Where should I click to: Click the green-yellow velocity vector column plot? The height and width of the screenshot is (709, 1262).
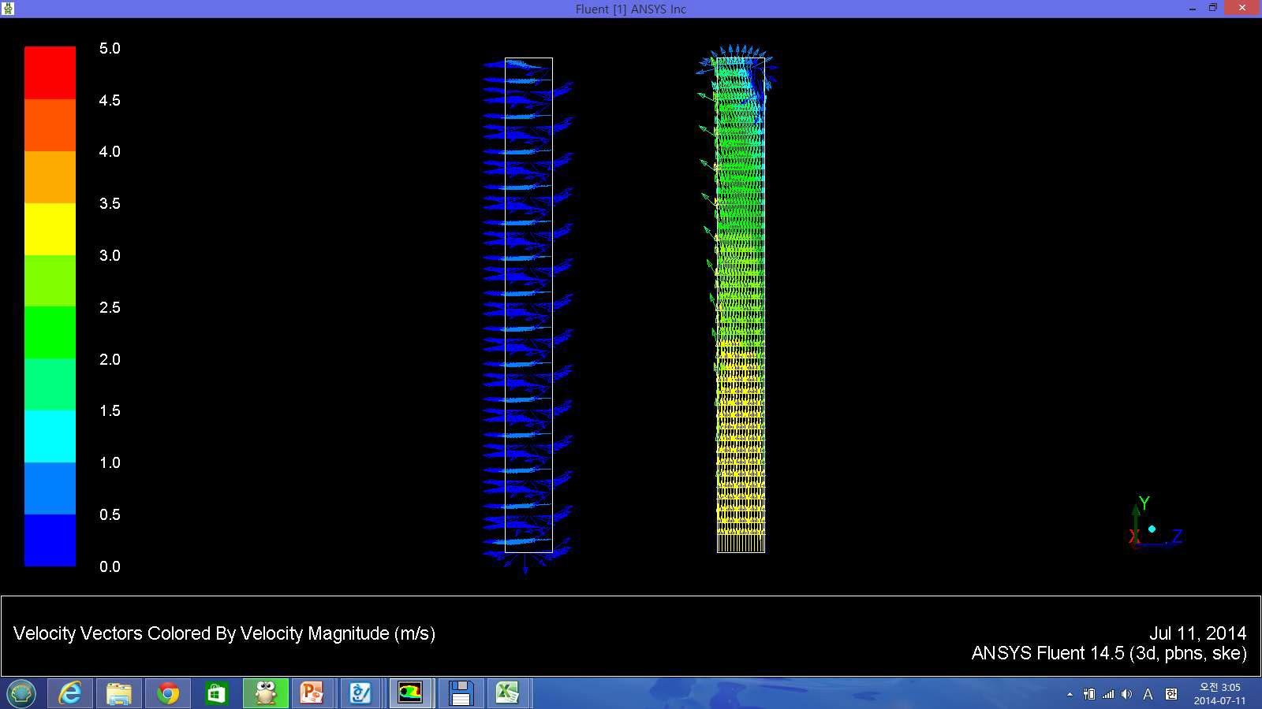[x=739, y=299]
